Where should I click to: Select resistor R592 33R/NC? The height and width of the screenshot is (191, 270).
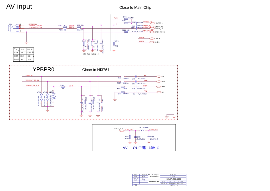point(126,19)
